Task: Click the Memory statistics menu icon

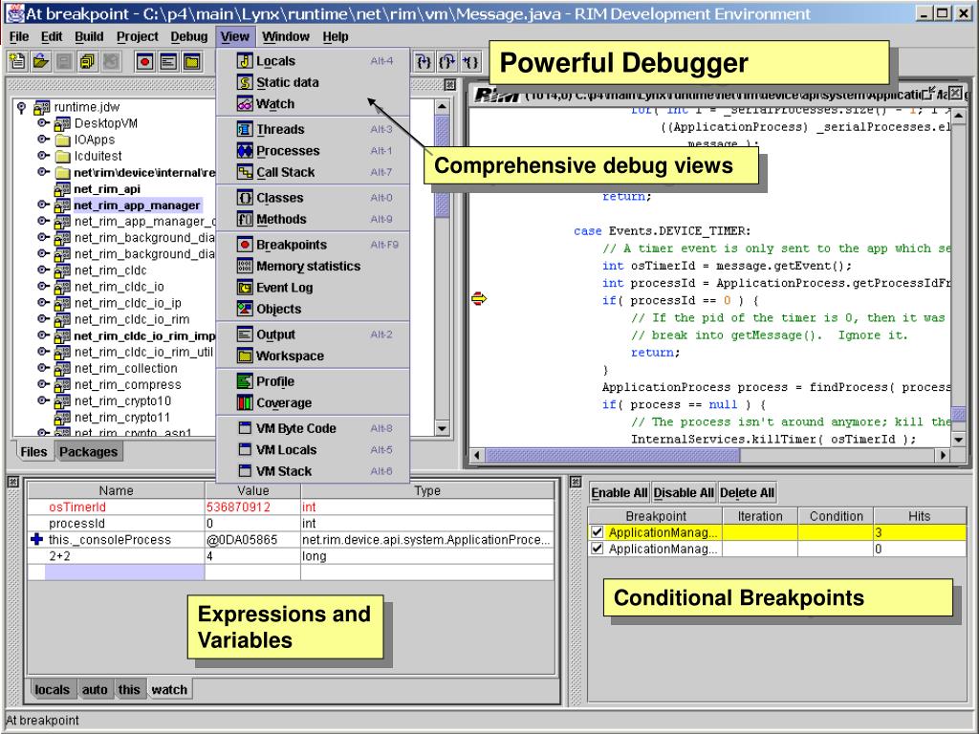Action: click(245, 266)
